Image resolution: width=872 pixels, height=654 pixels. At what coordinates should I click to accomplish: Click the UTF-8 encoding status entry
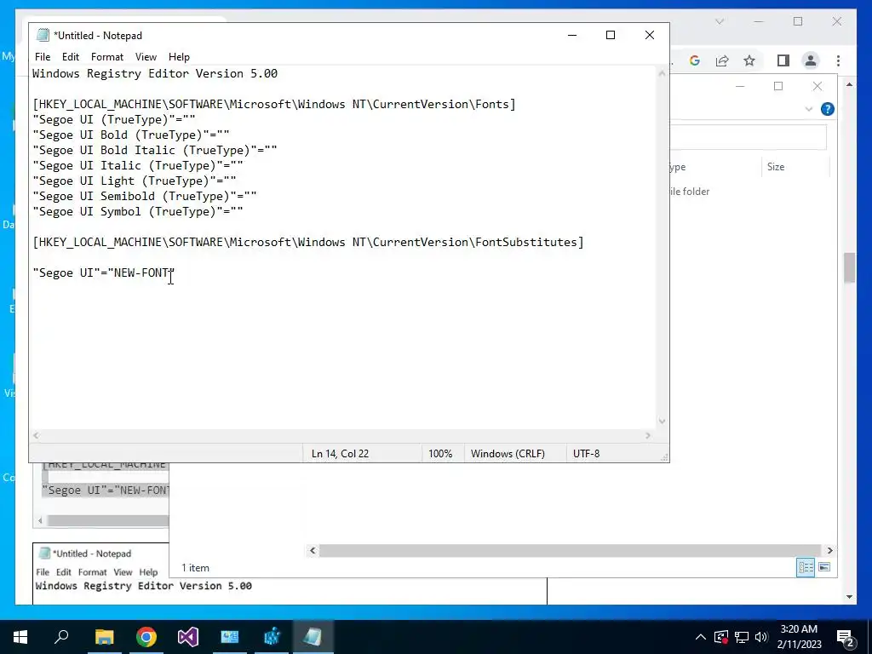586,454
